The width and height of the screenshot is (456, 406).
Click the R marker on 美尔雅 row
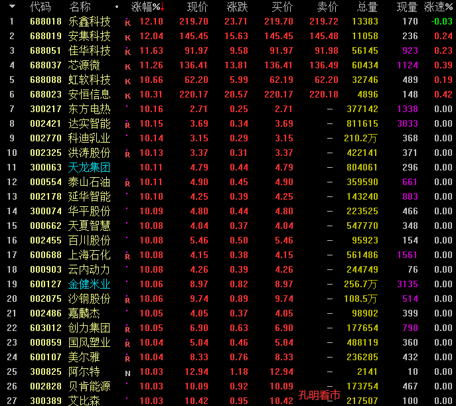pyautogui.click(x=127, y=358)
